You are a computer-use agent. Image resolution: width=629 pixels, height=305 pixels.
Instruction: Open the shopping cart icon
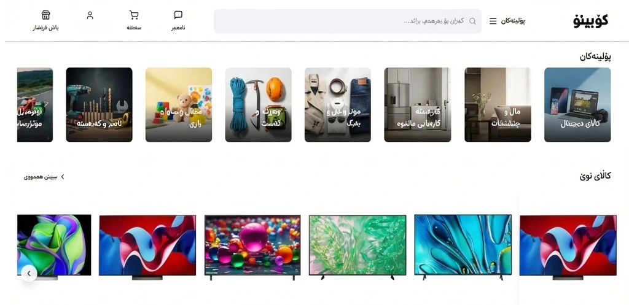pos(134,15)
